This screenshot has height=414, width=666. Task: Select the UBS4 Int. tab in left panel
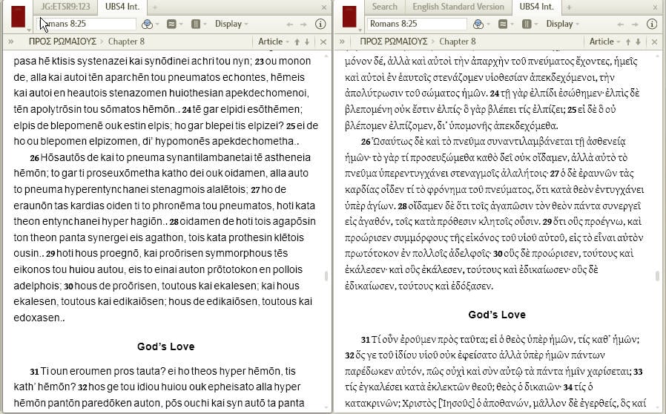click(x=122, y=7)
